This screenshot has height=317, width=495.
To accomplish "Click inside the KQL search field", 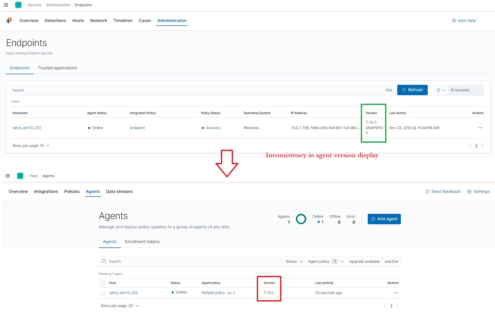I will pyautogui.click(x=181, y=90).
